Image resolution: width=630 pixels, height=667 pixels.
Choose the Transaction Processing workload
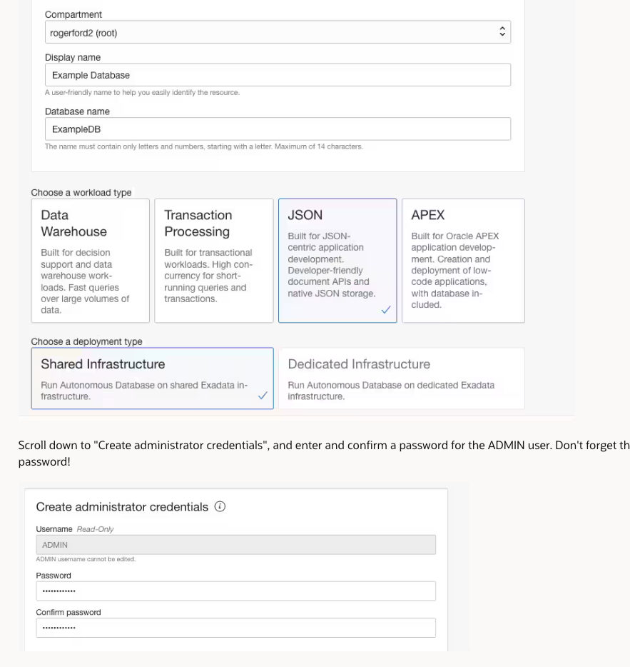pyautogui.click(x=214, y=261)
